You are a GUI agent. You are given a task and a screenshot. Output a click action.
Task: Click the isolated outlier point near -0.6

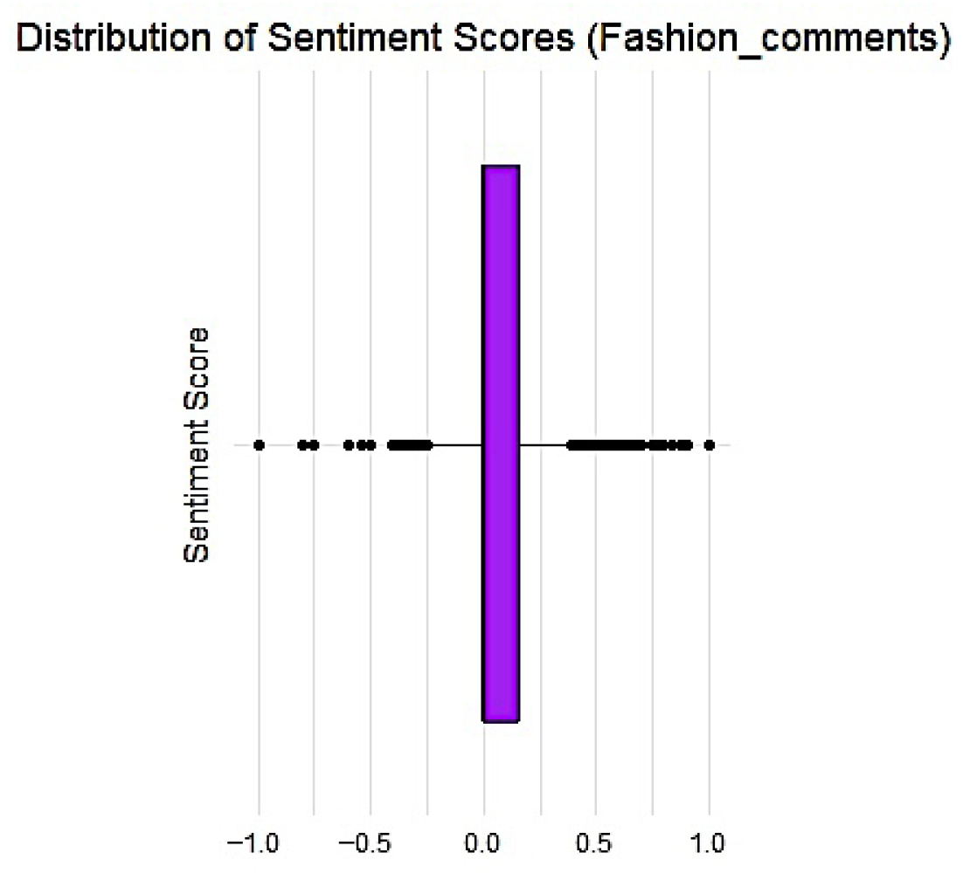point(349,445)
